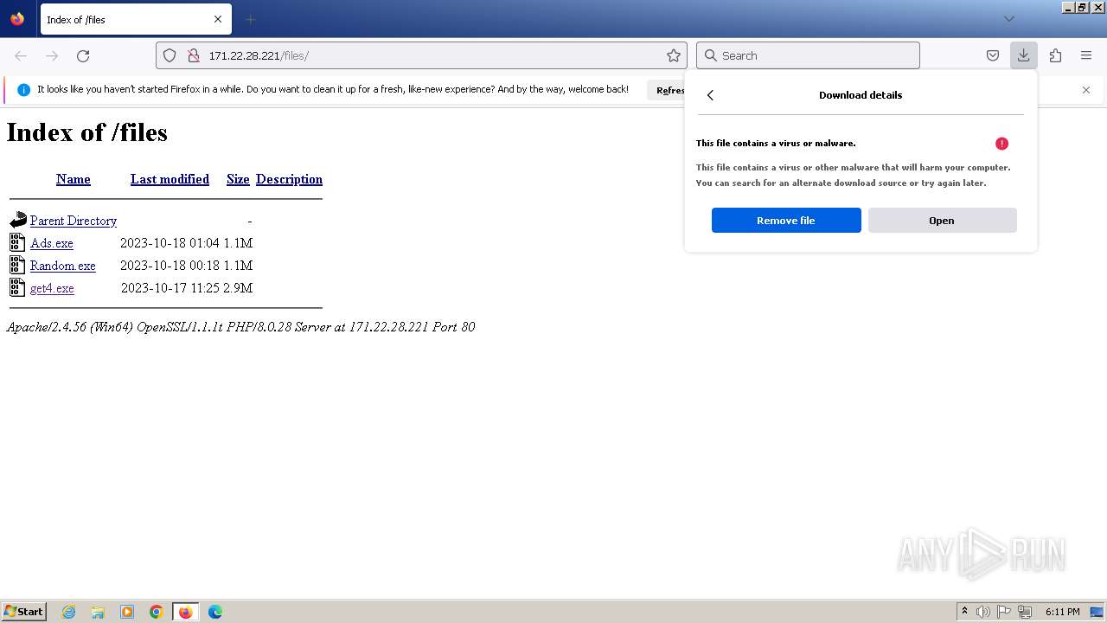
Task: Expand the list all tabs chevron
Action: 1009,19
